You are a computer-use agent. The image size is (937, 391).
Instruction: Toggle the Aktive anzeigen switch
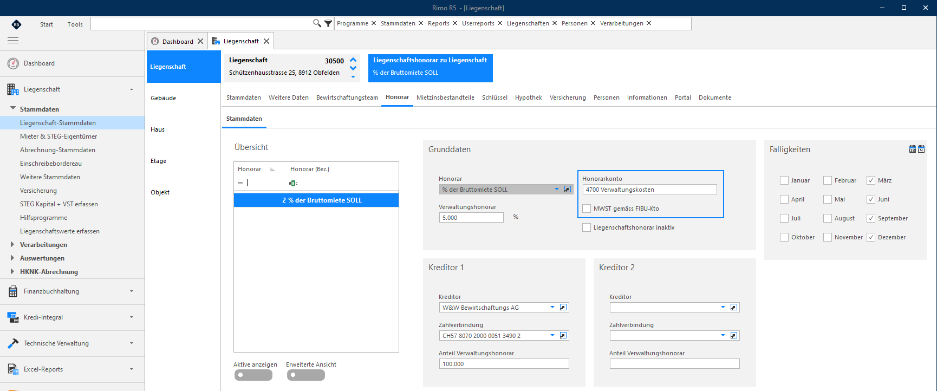tap(253, 375)
